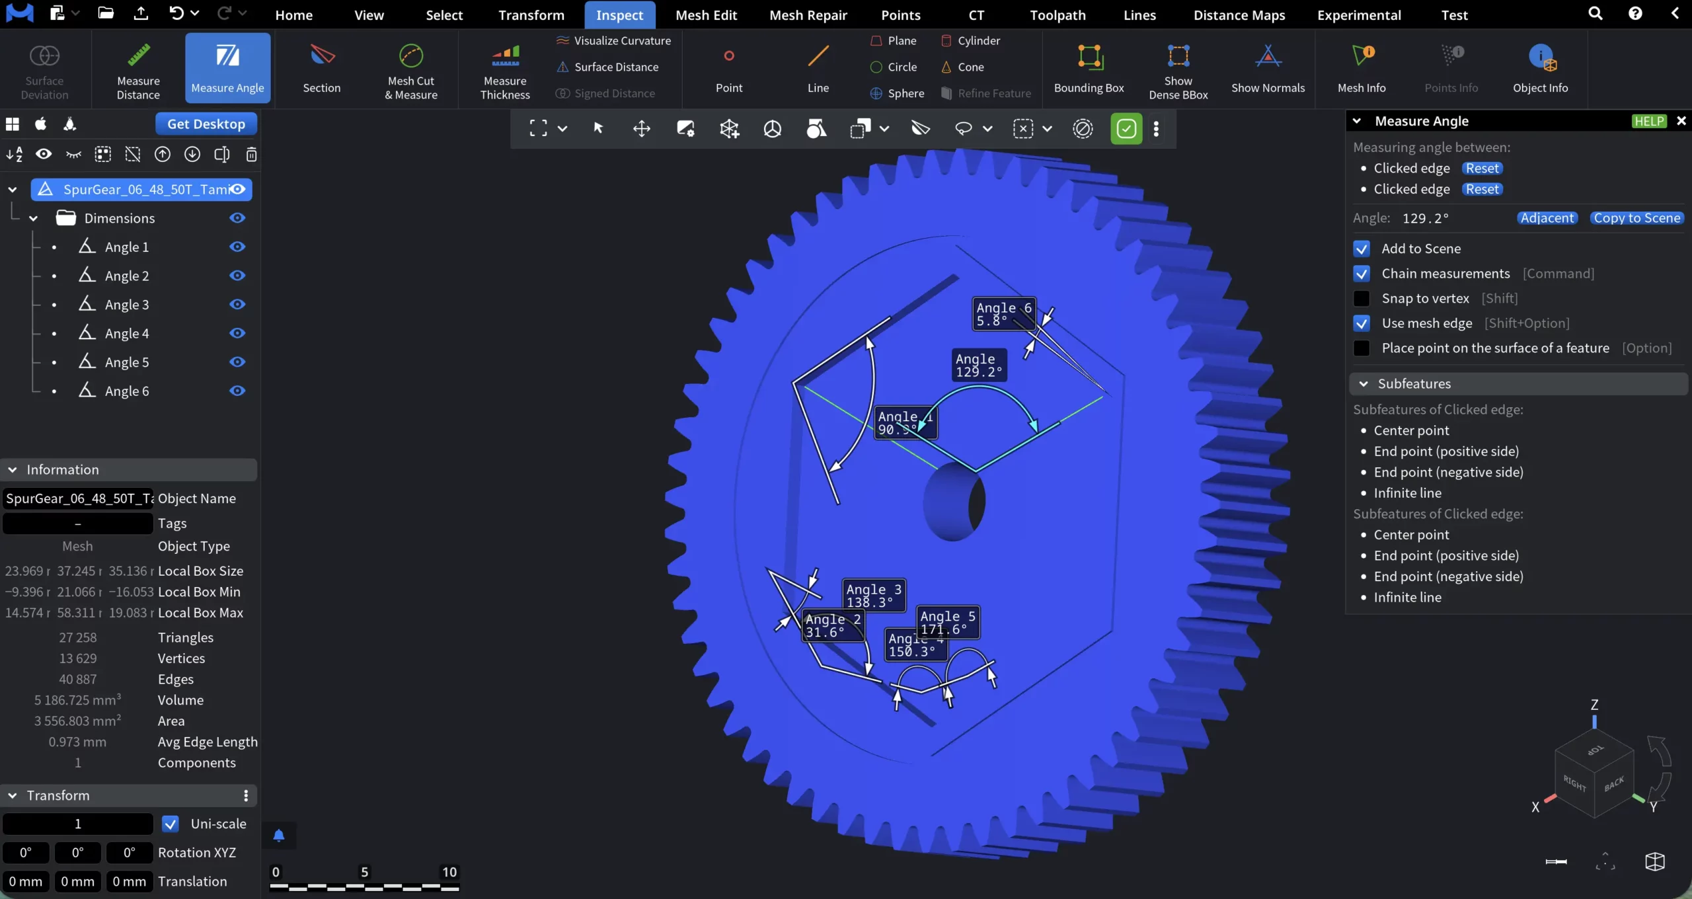This screenshot has height=899, width=1692.
Task: Open the Section tool
Action: tap(321, 69)
